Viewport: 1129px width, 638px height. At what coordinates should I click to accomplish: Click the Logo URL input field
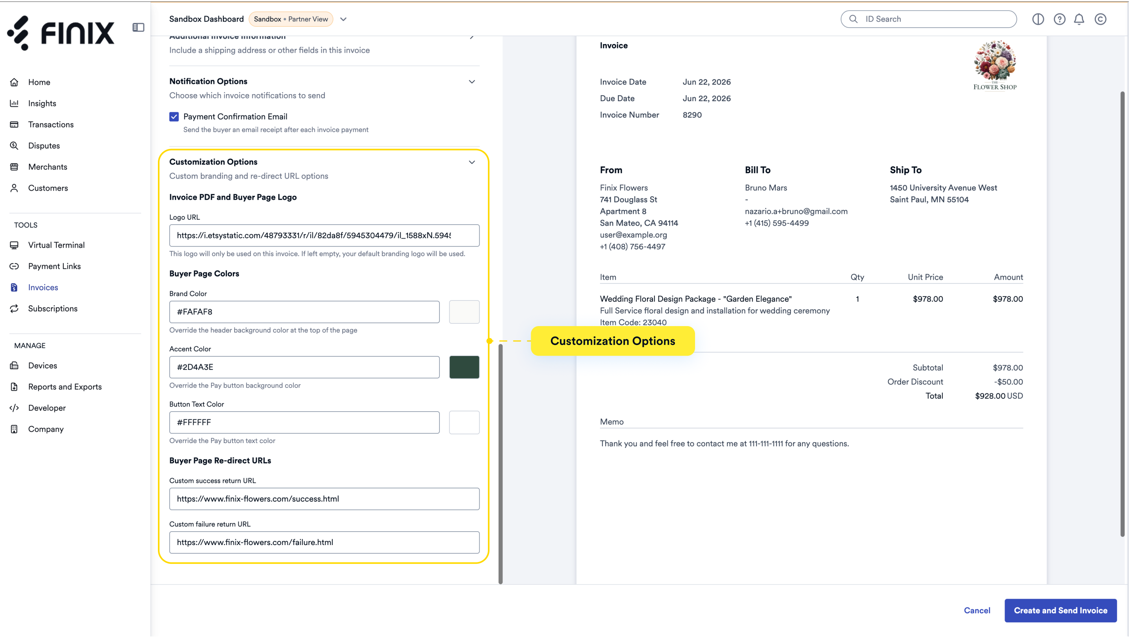point(324,235)
